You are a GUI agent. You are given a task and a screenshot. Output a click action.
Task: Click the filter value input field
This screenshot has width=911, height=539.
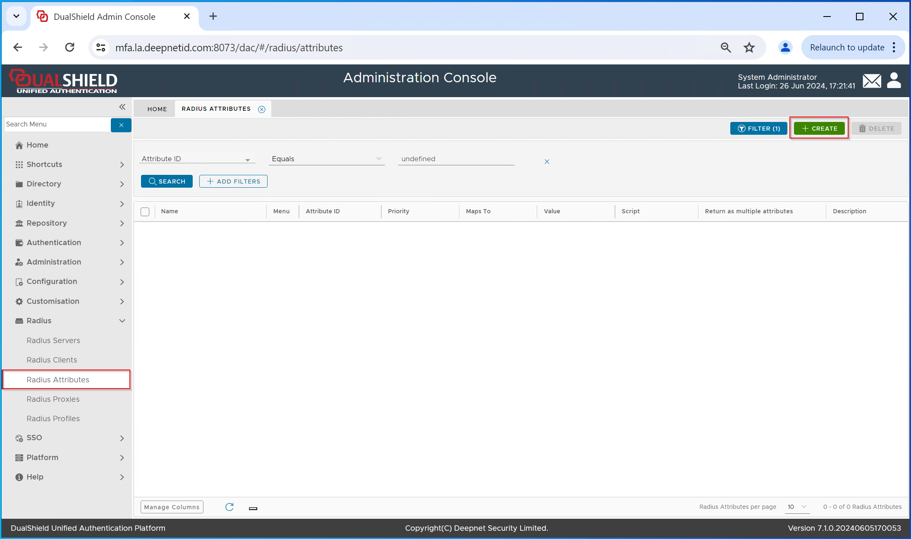[456, 159]
